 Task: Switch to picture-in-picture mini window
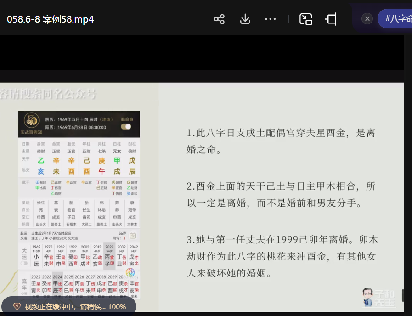[305, 19]
